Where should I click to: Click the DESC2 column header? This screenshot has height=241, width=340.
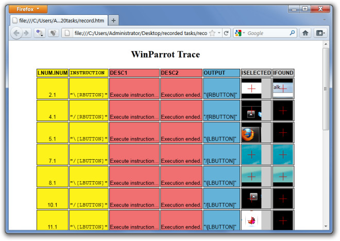(x=181, y=73)
